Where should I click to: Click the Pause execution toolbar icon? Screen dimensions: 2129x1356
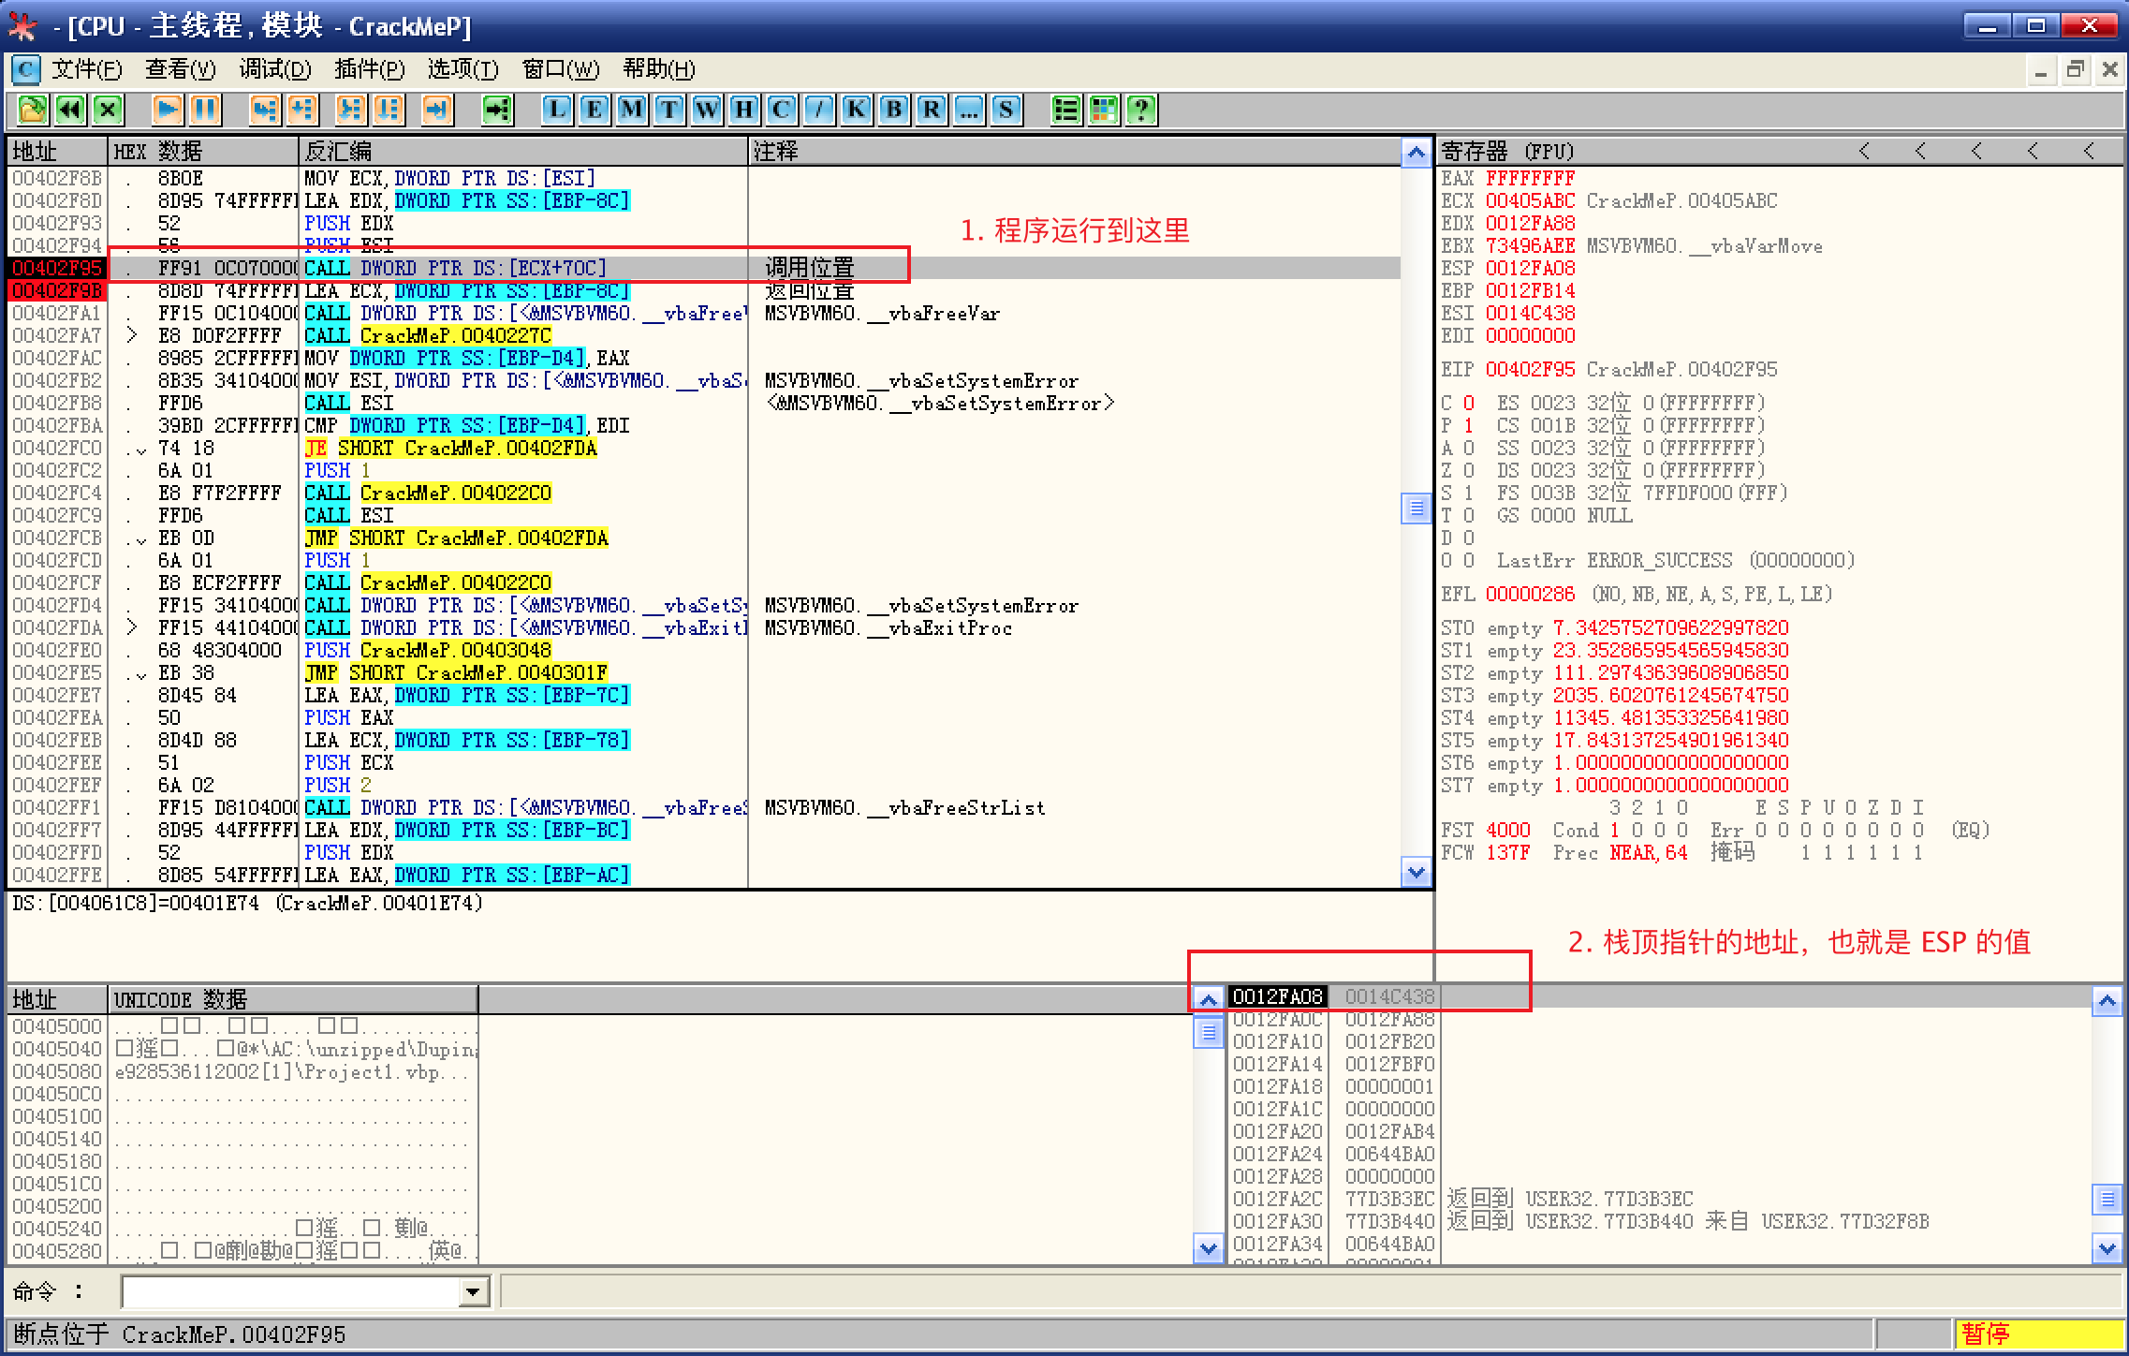coord(205,110)
